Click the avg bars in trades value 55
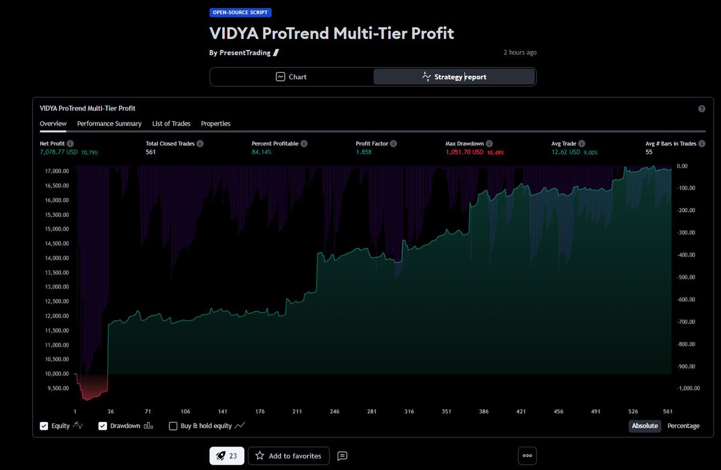The image size is (721, 470). click(x=649, y=153)
